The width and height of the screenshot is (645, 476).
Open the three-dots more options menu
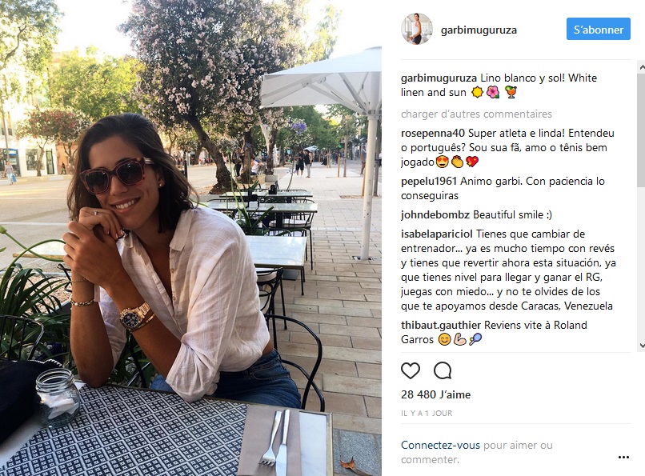(x=623, y=457)
